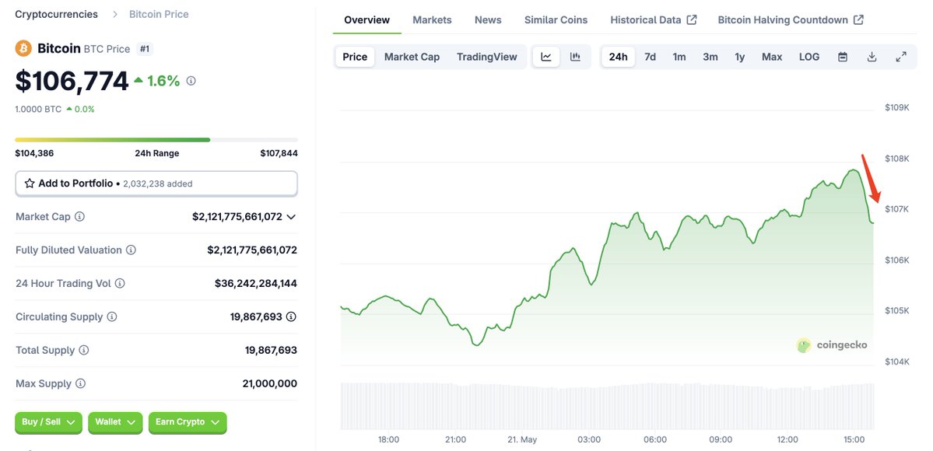This screenshot has width=933, height=451.
Task: Switch to candlestick chart icon
Action: click(575, 57)
